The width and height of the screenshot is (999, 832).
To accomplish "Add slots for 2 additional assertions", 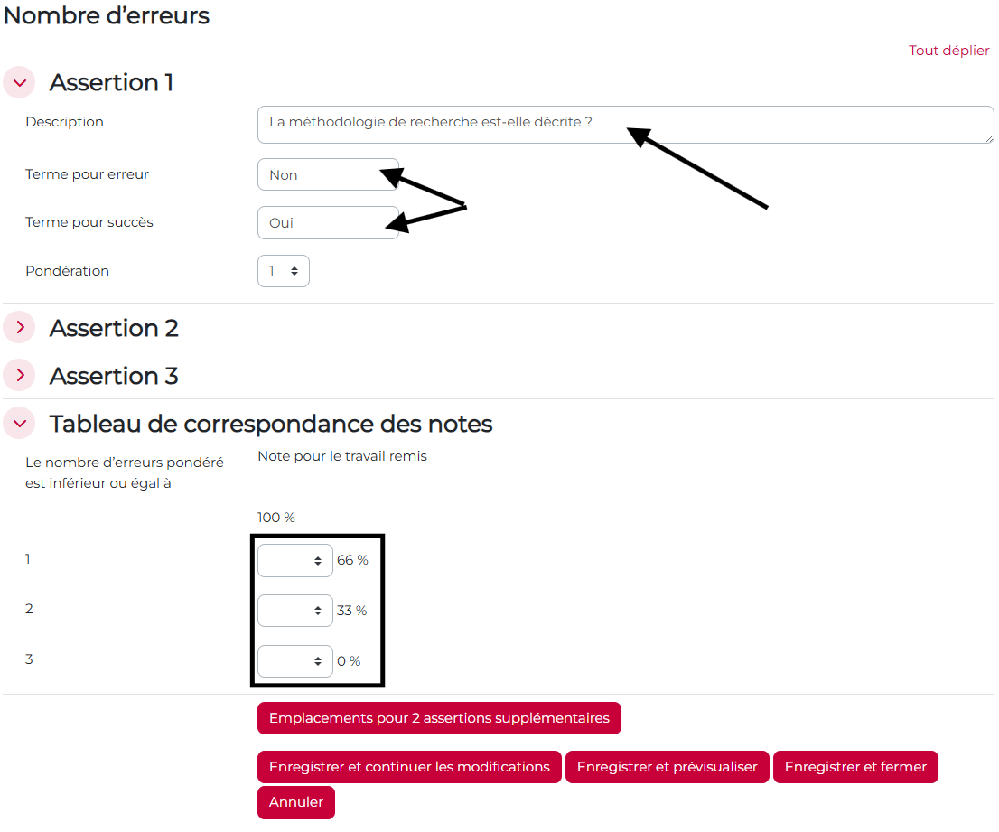I will (439, 718).
